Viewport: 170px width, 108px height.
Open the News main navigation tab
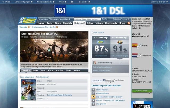(x=41, y=23)
